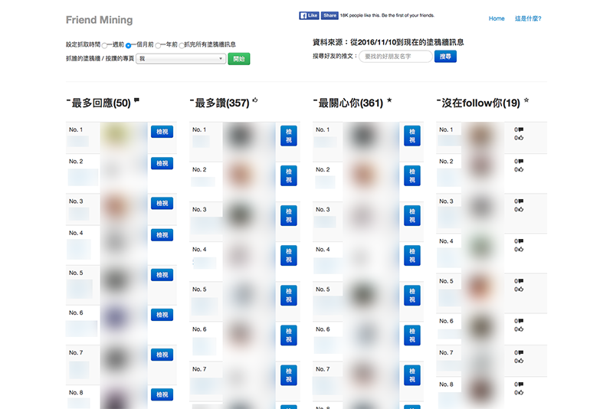613x409 pixels.
Task: Open the 抓誰的塗鴉牆 page dropdown
Action: (181, 59)
